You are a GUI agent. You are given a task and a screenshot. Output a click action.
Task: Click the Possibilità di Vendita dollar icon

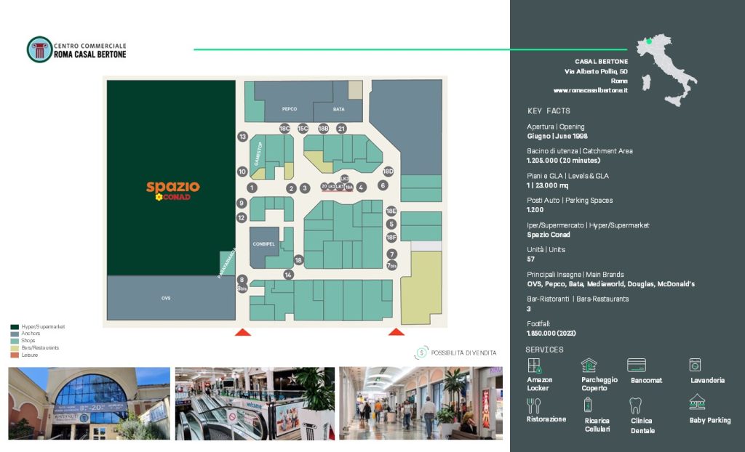point(421,352)
